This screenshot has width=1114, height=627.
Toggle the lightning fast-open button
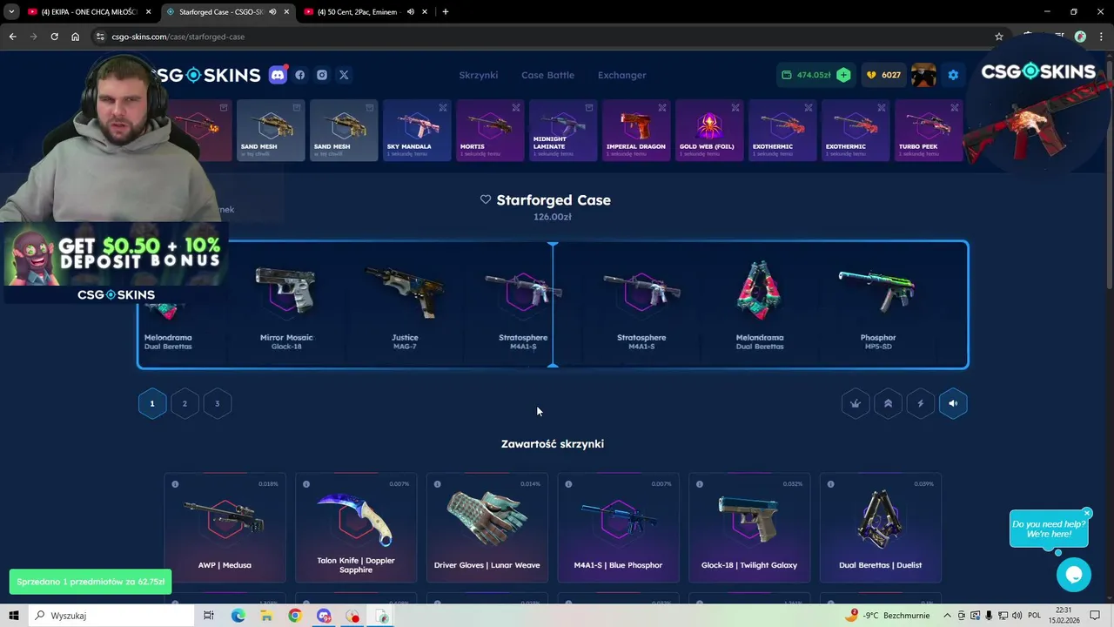921,403
